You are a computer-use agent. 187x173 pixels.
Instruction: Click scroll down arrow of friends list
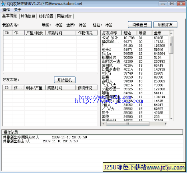click(171, 118)
